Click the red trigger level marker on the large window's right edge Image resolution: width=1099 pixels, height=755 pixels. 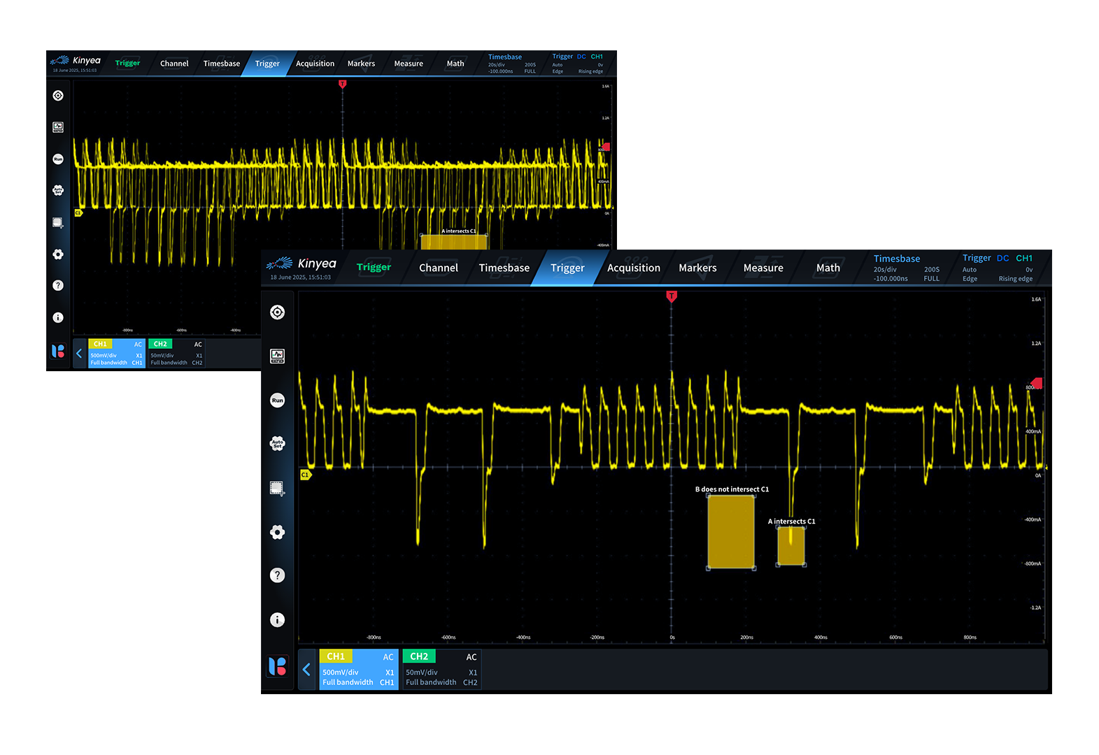pos(1037,383)
